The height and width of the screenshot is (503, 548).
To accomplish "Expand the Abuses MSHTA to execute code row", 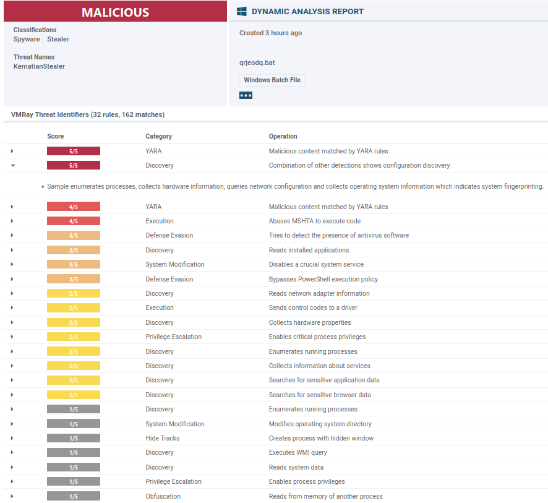I will 12,221.
